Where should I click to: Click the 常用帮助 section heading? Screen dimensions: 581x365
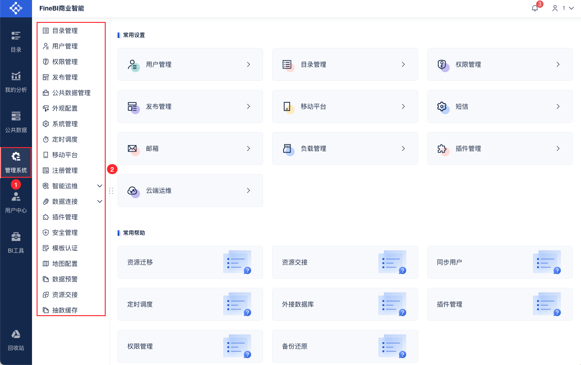pos(134,233)
